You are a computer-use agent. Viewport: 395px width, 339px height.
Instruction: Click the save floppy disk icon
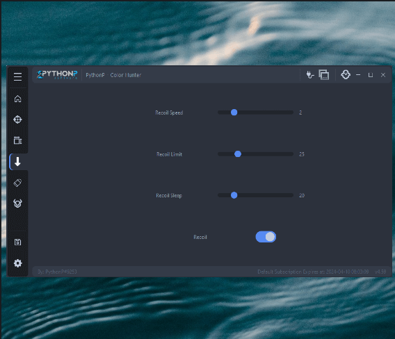pos(17,242)
